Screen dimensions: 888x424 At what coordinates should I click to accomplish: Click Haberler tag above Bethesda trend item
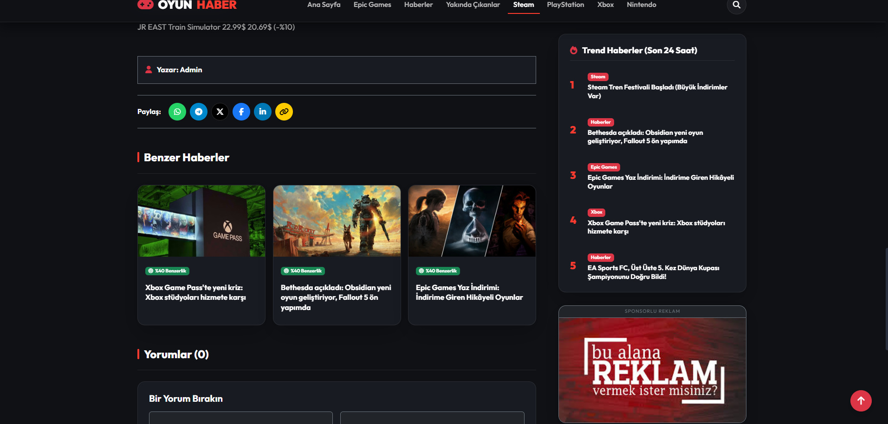pos(601,122)
